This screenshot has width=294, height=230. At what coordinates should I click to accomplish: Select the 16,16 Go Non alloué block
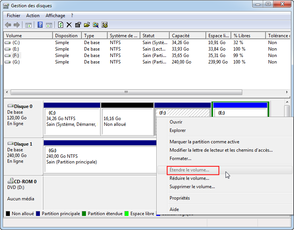[x=127, y=119]
